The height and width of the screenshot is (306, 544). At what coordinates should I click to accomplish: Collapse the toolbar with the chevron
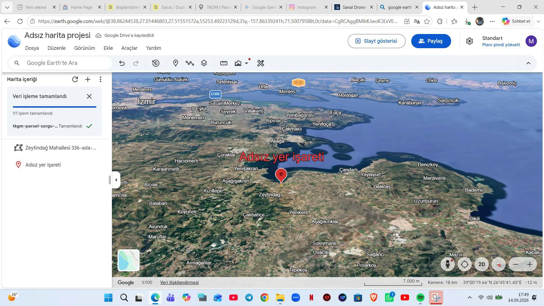(x=528, y=63)
